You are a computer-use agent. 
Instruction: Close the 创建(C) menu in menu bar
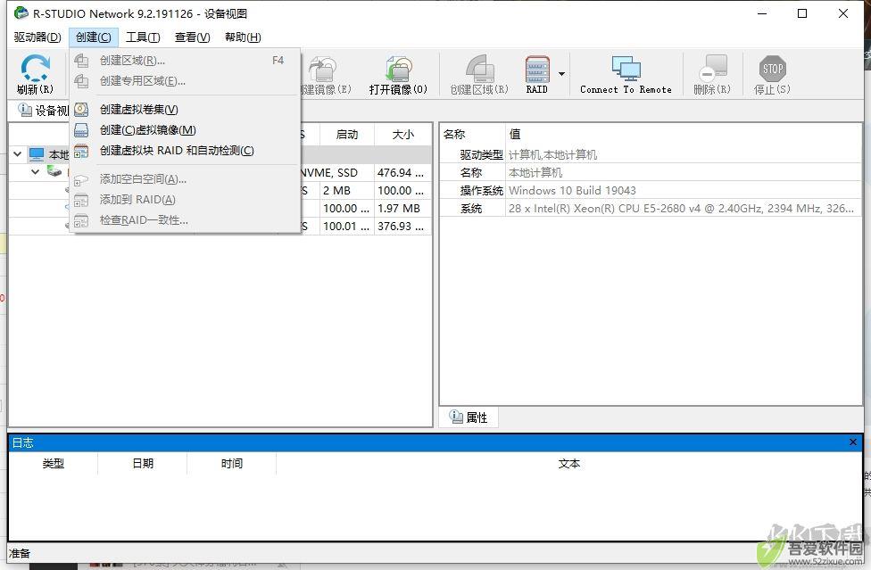pos(94,37)
